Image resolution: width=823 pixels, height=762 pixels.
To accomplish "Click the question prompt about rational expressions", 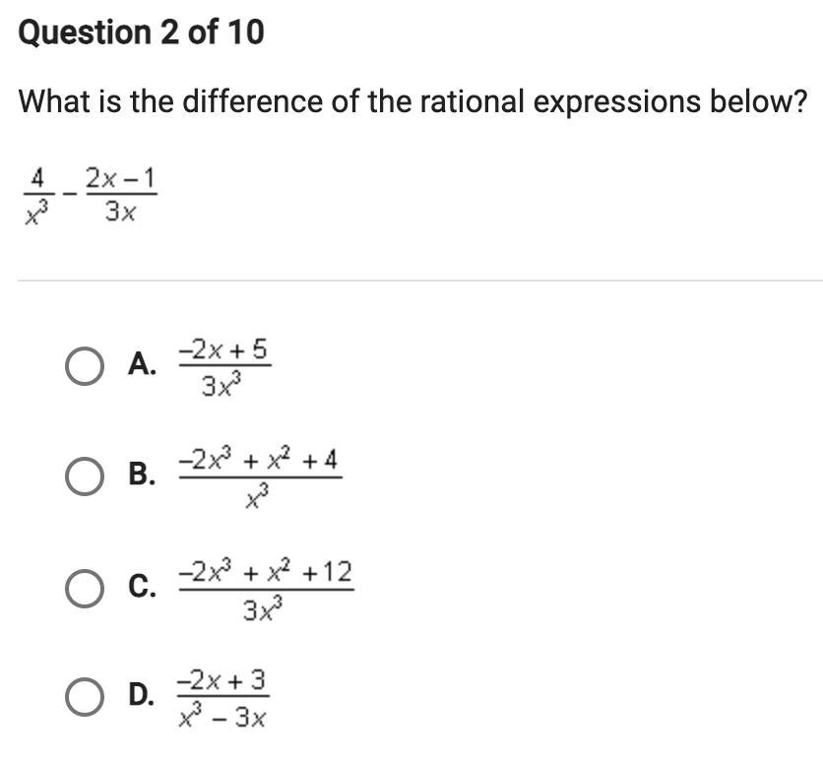I will click(x=412, y=101).
